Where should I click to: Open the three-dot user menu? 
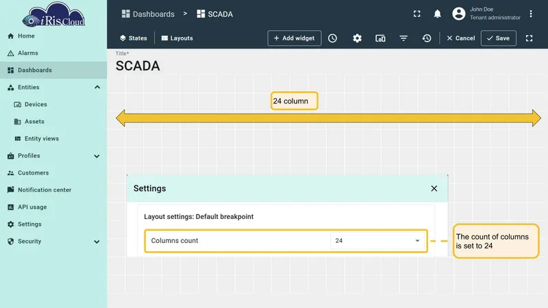[x=530, y=14]
